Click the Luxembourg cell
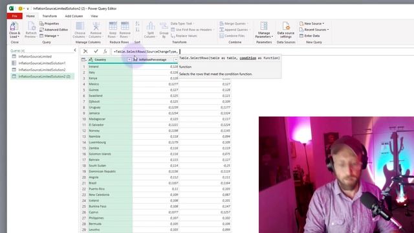The image size is (414, 233). click(x=110, y=142)
